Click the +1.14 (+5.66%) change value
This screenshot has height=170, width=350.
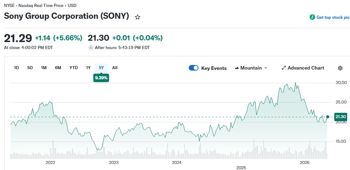[x=59, y=38]
